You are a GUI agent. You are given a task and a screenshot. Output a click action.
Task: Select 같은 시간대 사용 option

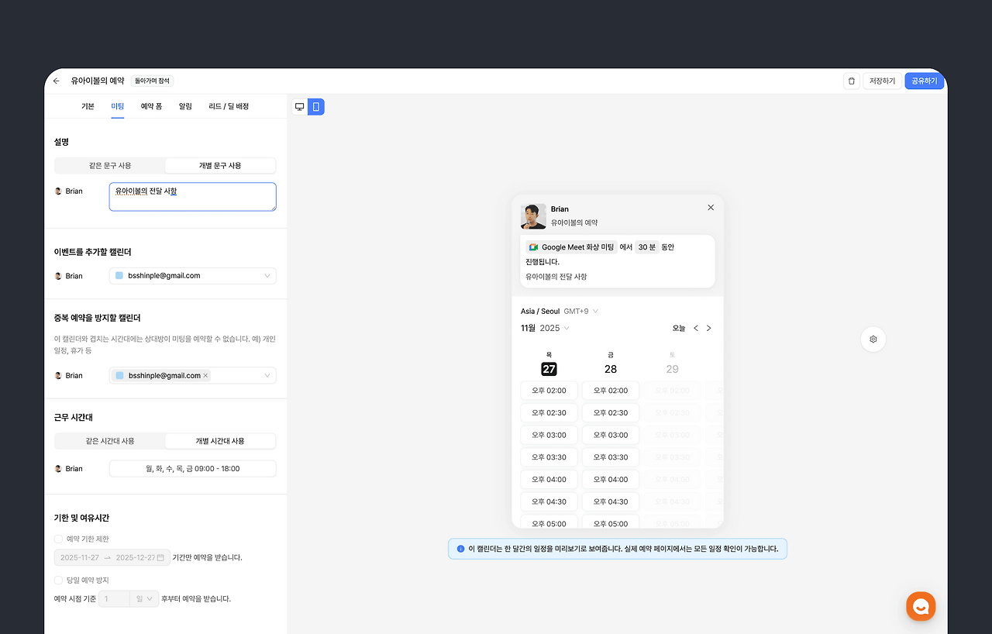pos(110,441)
